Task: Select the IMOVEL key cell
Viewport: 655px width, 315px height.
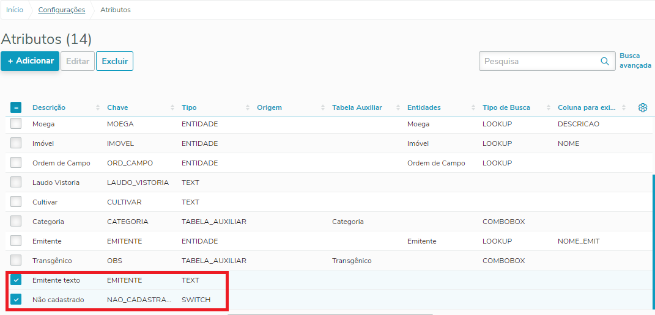Action: 120,143
